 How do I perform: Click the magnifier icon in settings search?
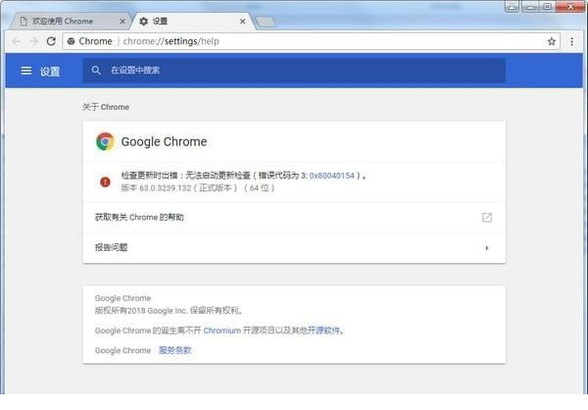pyautogui.click(x=96, y=71)
